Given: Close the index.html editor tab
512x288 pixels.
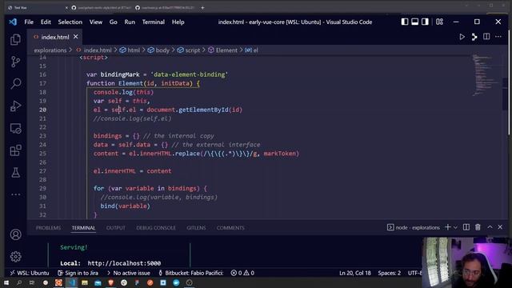Looking at the screenshot, I should [x=76, y=37].
